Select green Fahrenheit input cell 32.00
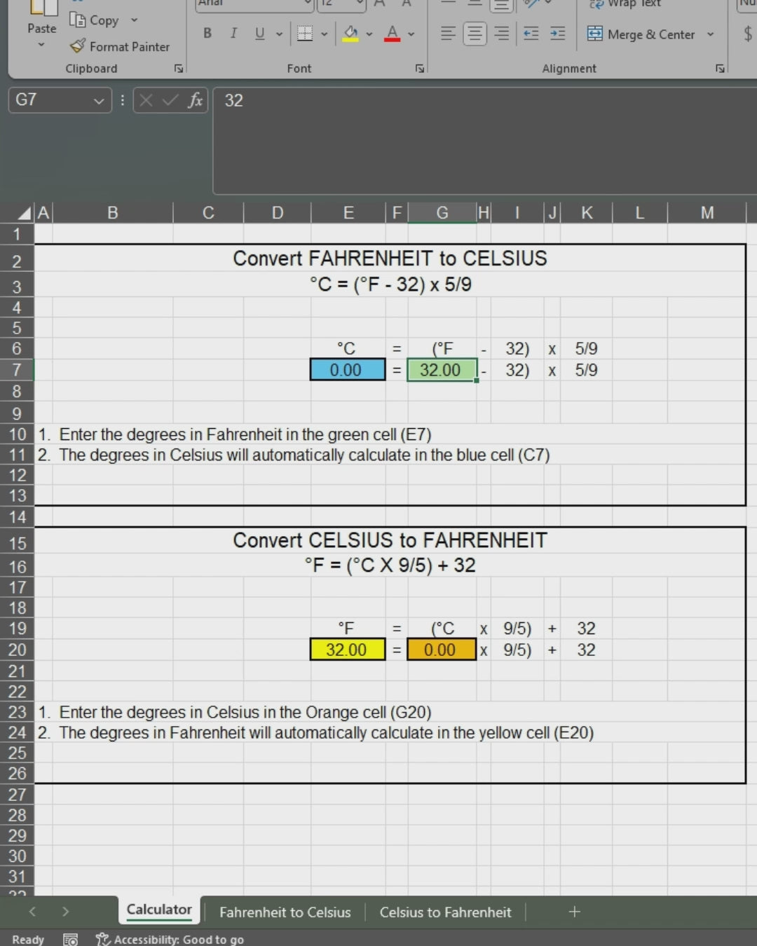This screenshot has height=946, width=757. click(442, 370)
